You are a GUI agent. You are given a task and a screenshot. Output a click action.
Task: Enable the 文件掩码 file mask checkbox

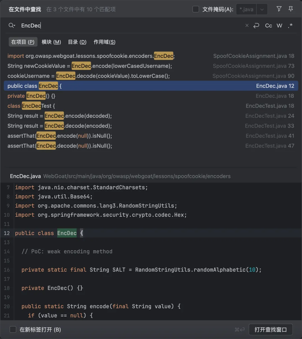pyautogui.click(x=196, y=9)
